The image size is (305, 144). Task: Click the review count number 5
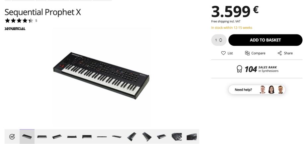click(x=36, y=21)
